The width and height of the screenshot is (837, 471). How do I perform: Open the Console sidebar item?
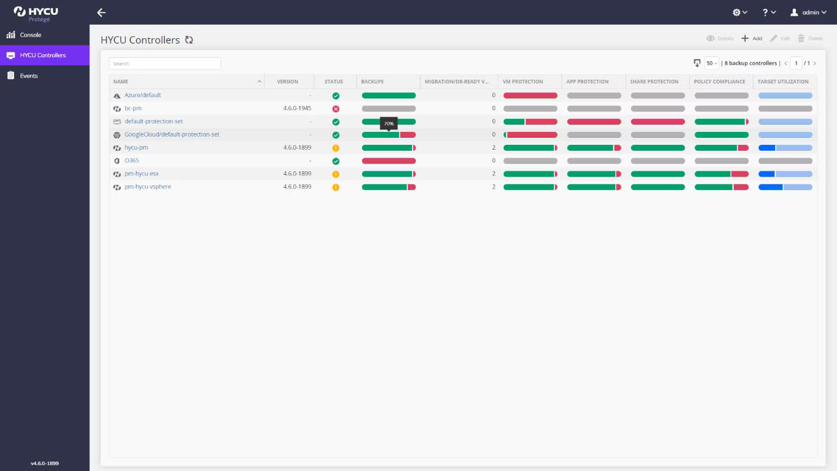tap(45, 35)
